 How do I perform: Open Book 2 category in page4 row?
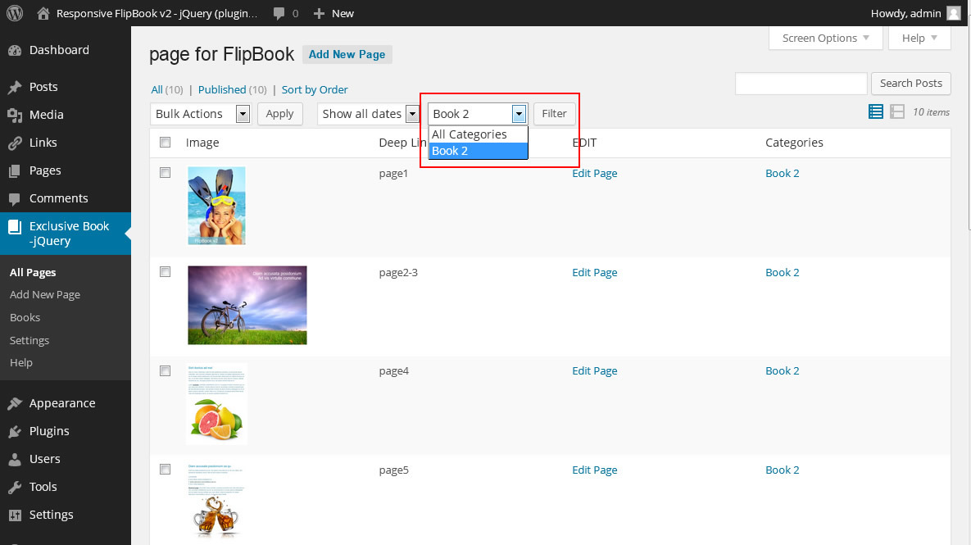tap(782, 371)
